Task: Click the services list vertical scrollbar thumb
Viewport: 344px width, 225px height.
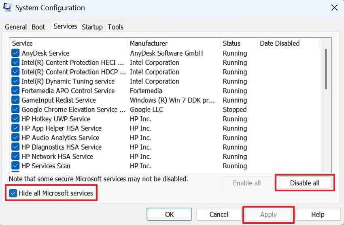Action: click(326, 69)
